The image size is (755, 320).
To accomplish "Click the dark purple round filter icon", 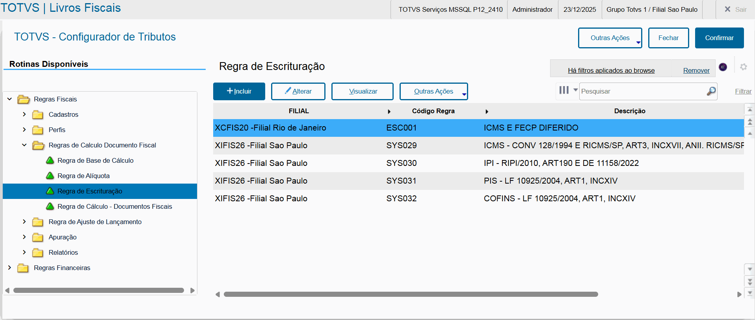I will 723,67.
